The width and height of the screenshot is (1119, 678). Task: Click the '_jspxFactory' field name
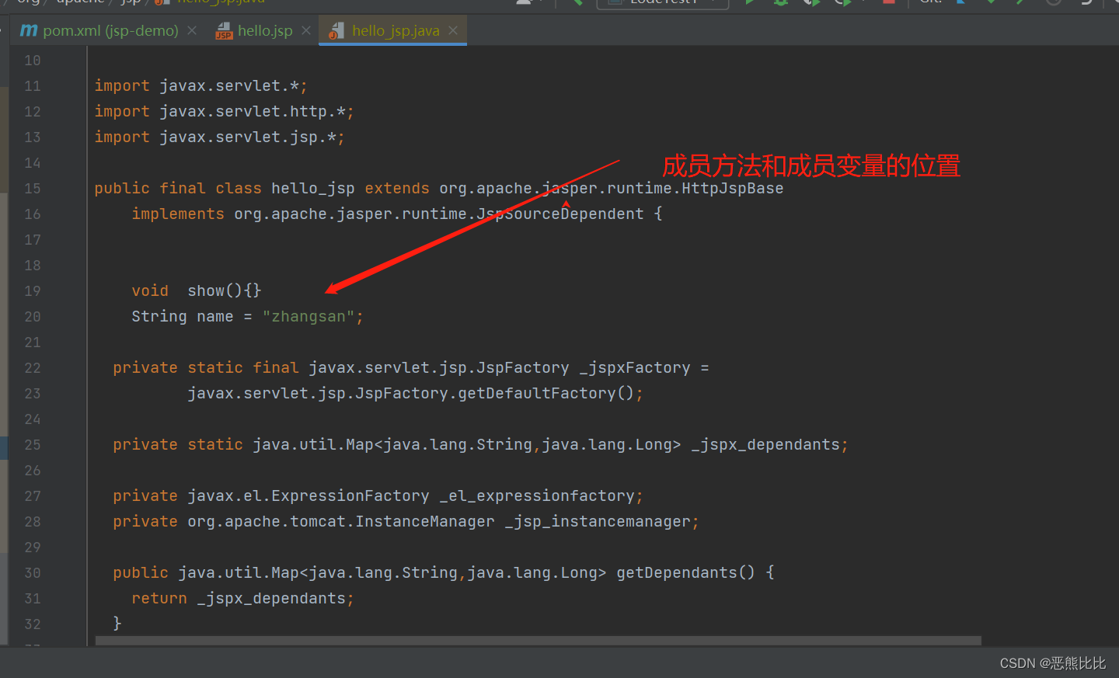[635, 368]
